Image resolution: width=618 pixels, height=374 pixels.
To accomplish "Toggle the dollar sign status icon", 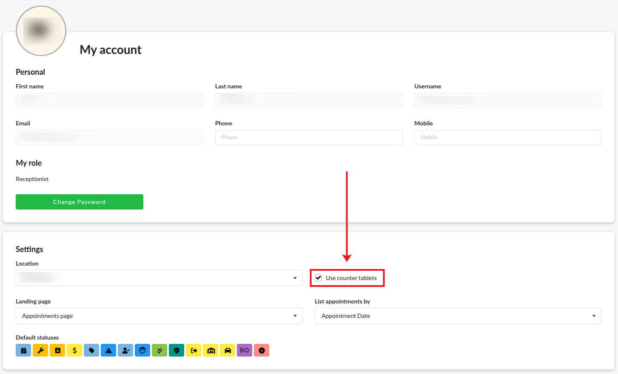I will point(74,351).
